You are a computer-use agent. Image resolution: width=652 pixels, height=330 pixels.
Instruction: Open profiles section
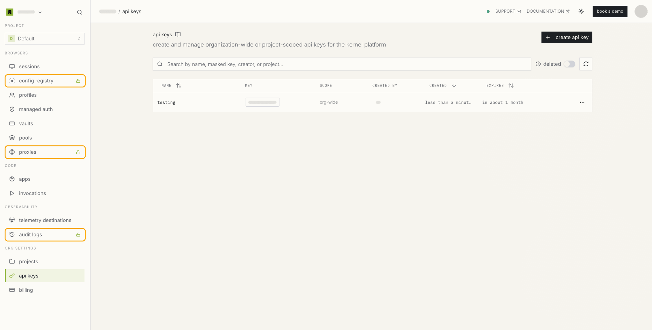[45, 95]
